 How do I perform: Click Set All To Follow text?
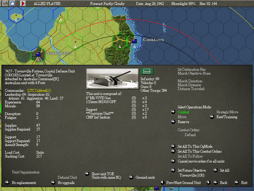190,156
